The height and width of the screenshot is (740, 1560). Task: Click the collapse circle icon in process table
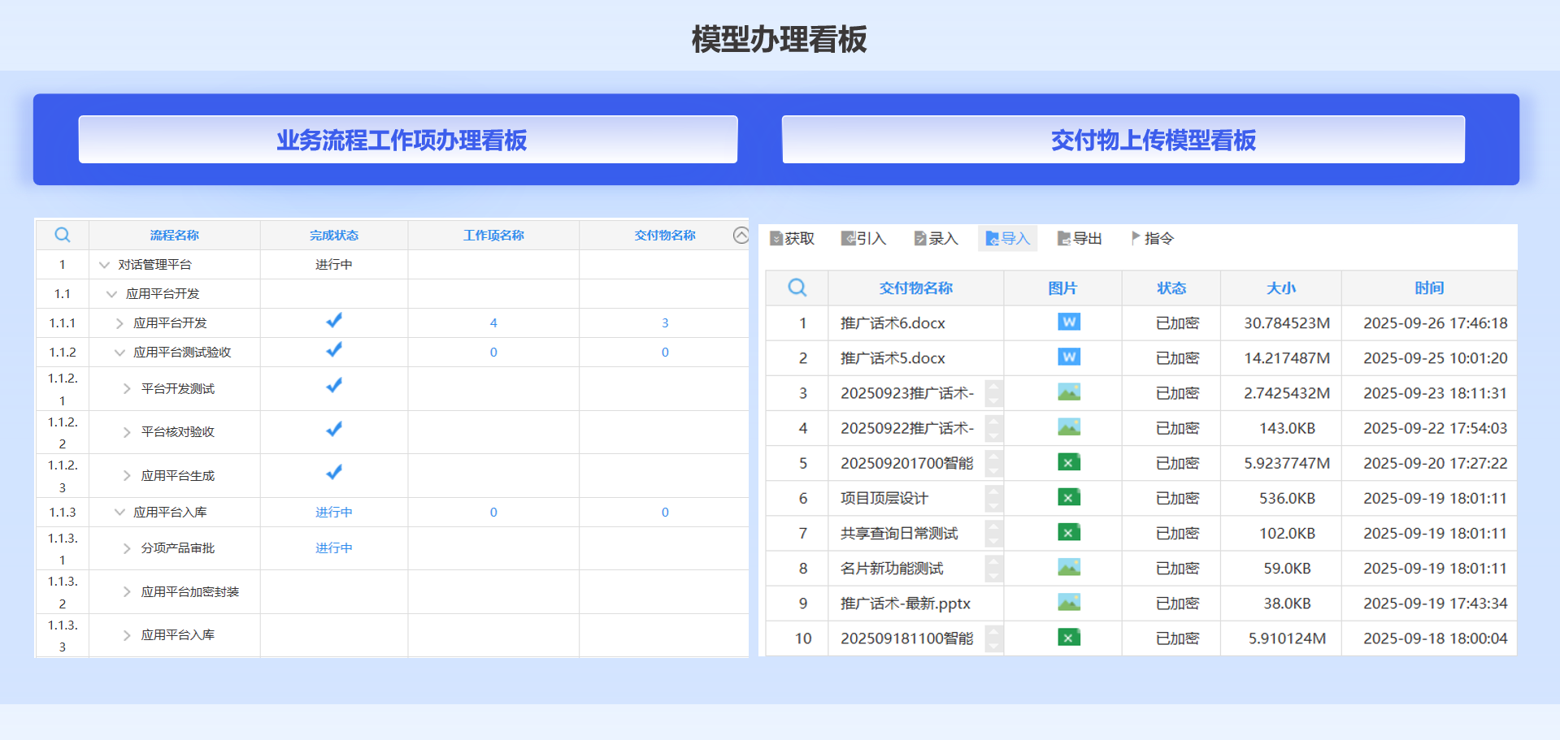741,235
